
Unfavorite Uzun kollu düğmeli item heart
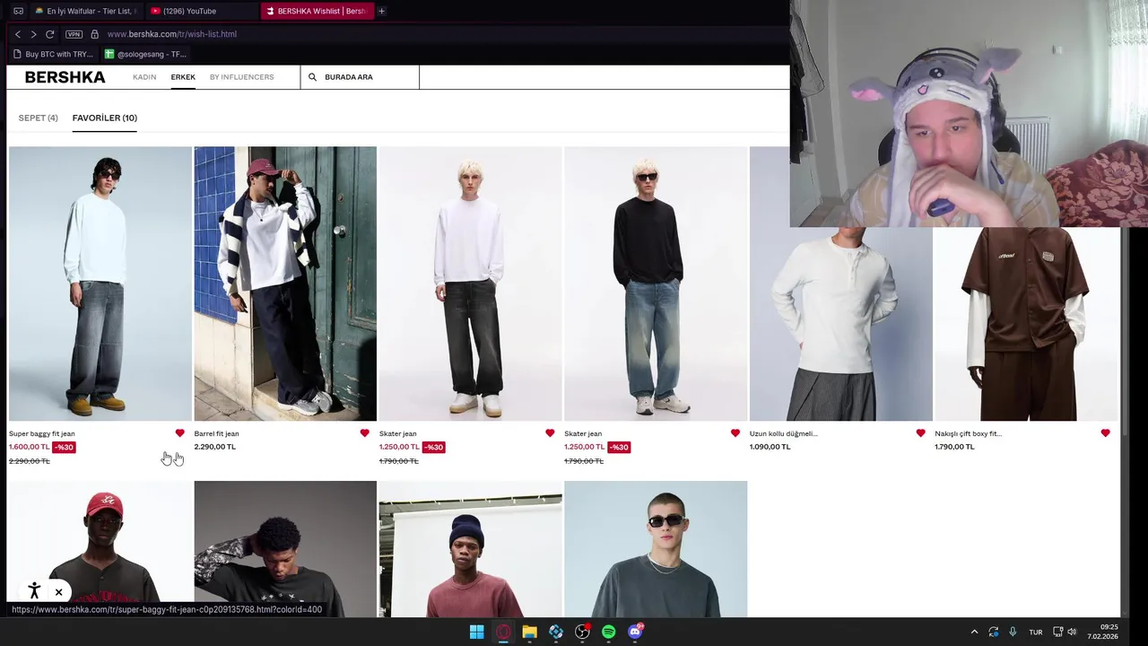tap(920, 433)
